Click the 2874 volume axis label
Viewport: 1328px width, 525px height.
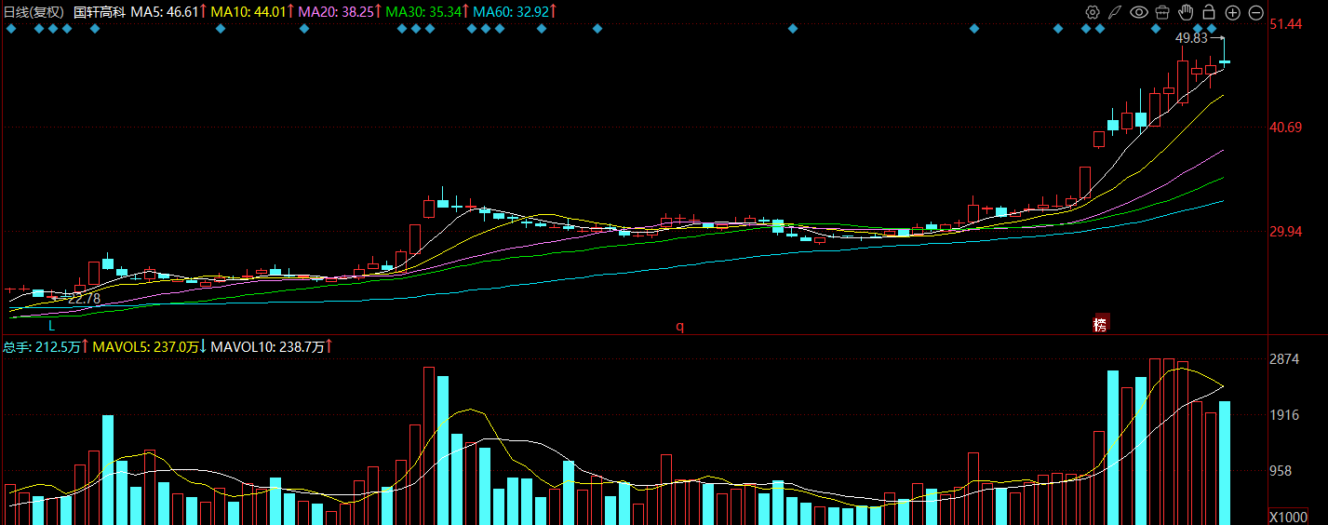[x=1283, y=359]
